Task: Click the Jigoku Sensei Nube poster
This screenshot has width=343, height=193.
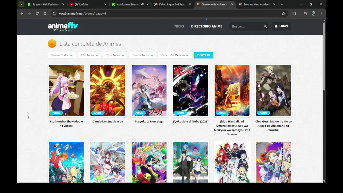Action: click(x=191, y=91)
